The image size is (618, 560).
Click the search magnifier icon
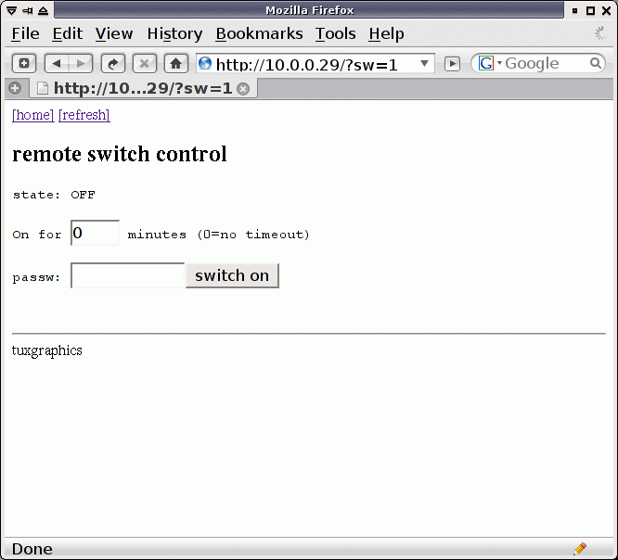click(596, 63)
